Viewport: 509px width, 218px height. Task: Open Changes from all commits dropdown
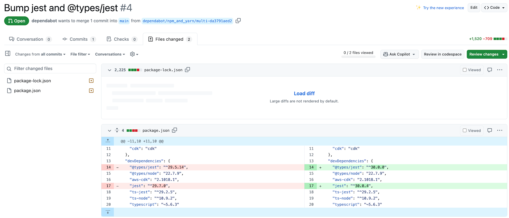40,54
